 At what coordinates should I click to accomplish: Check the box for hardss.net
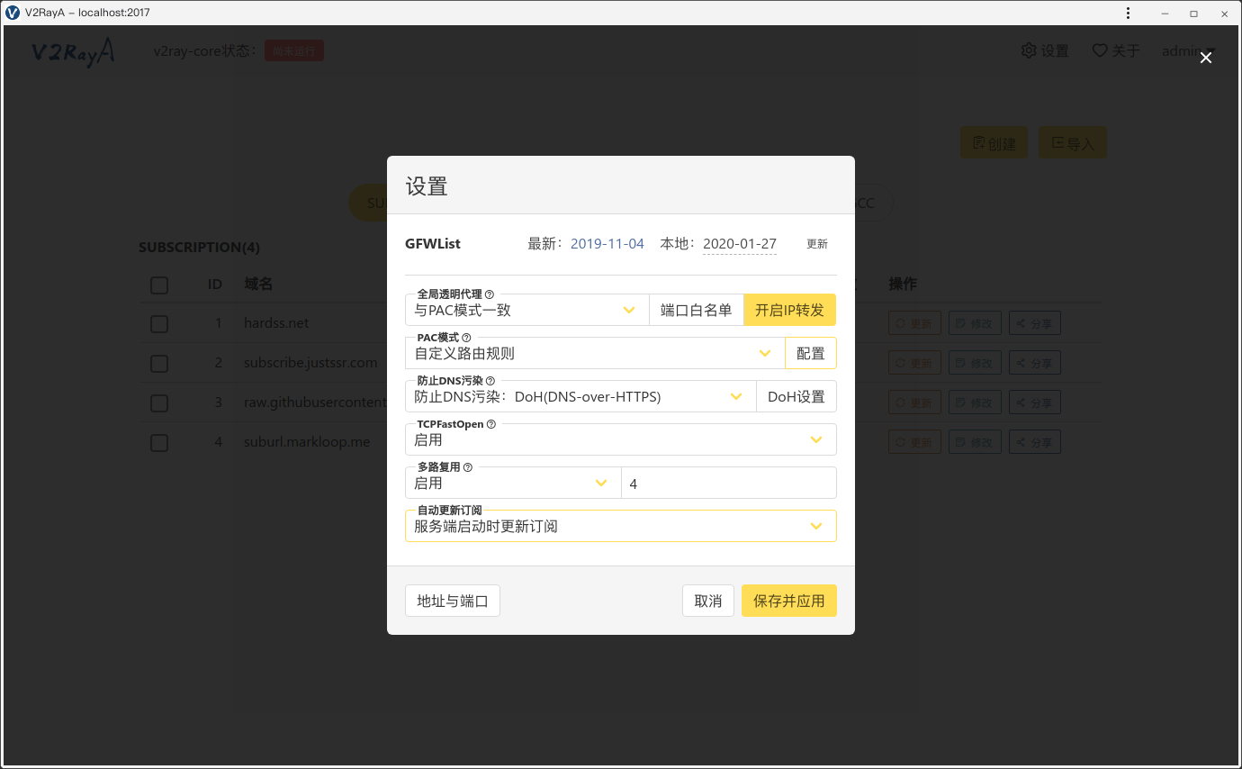(159, 323)
